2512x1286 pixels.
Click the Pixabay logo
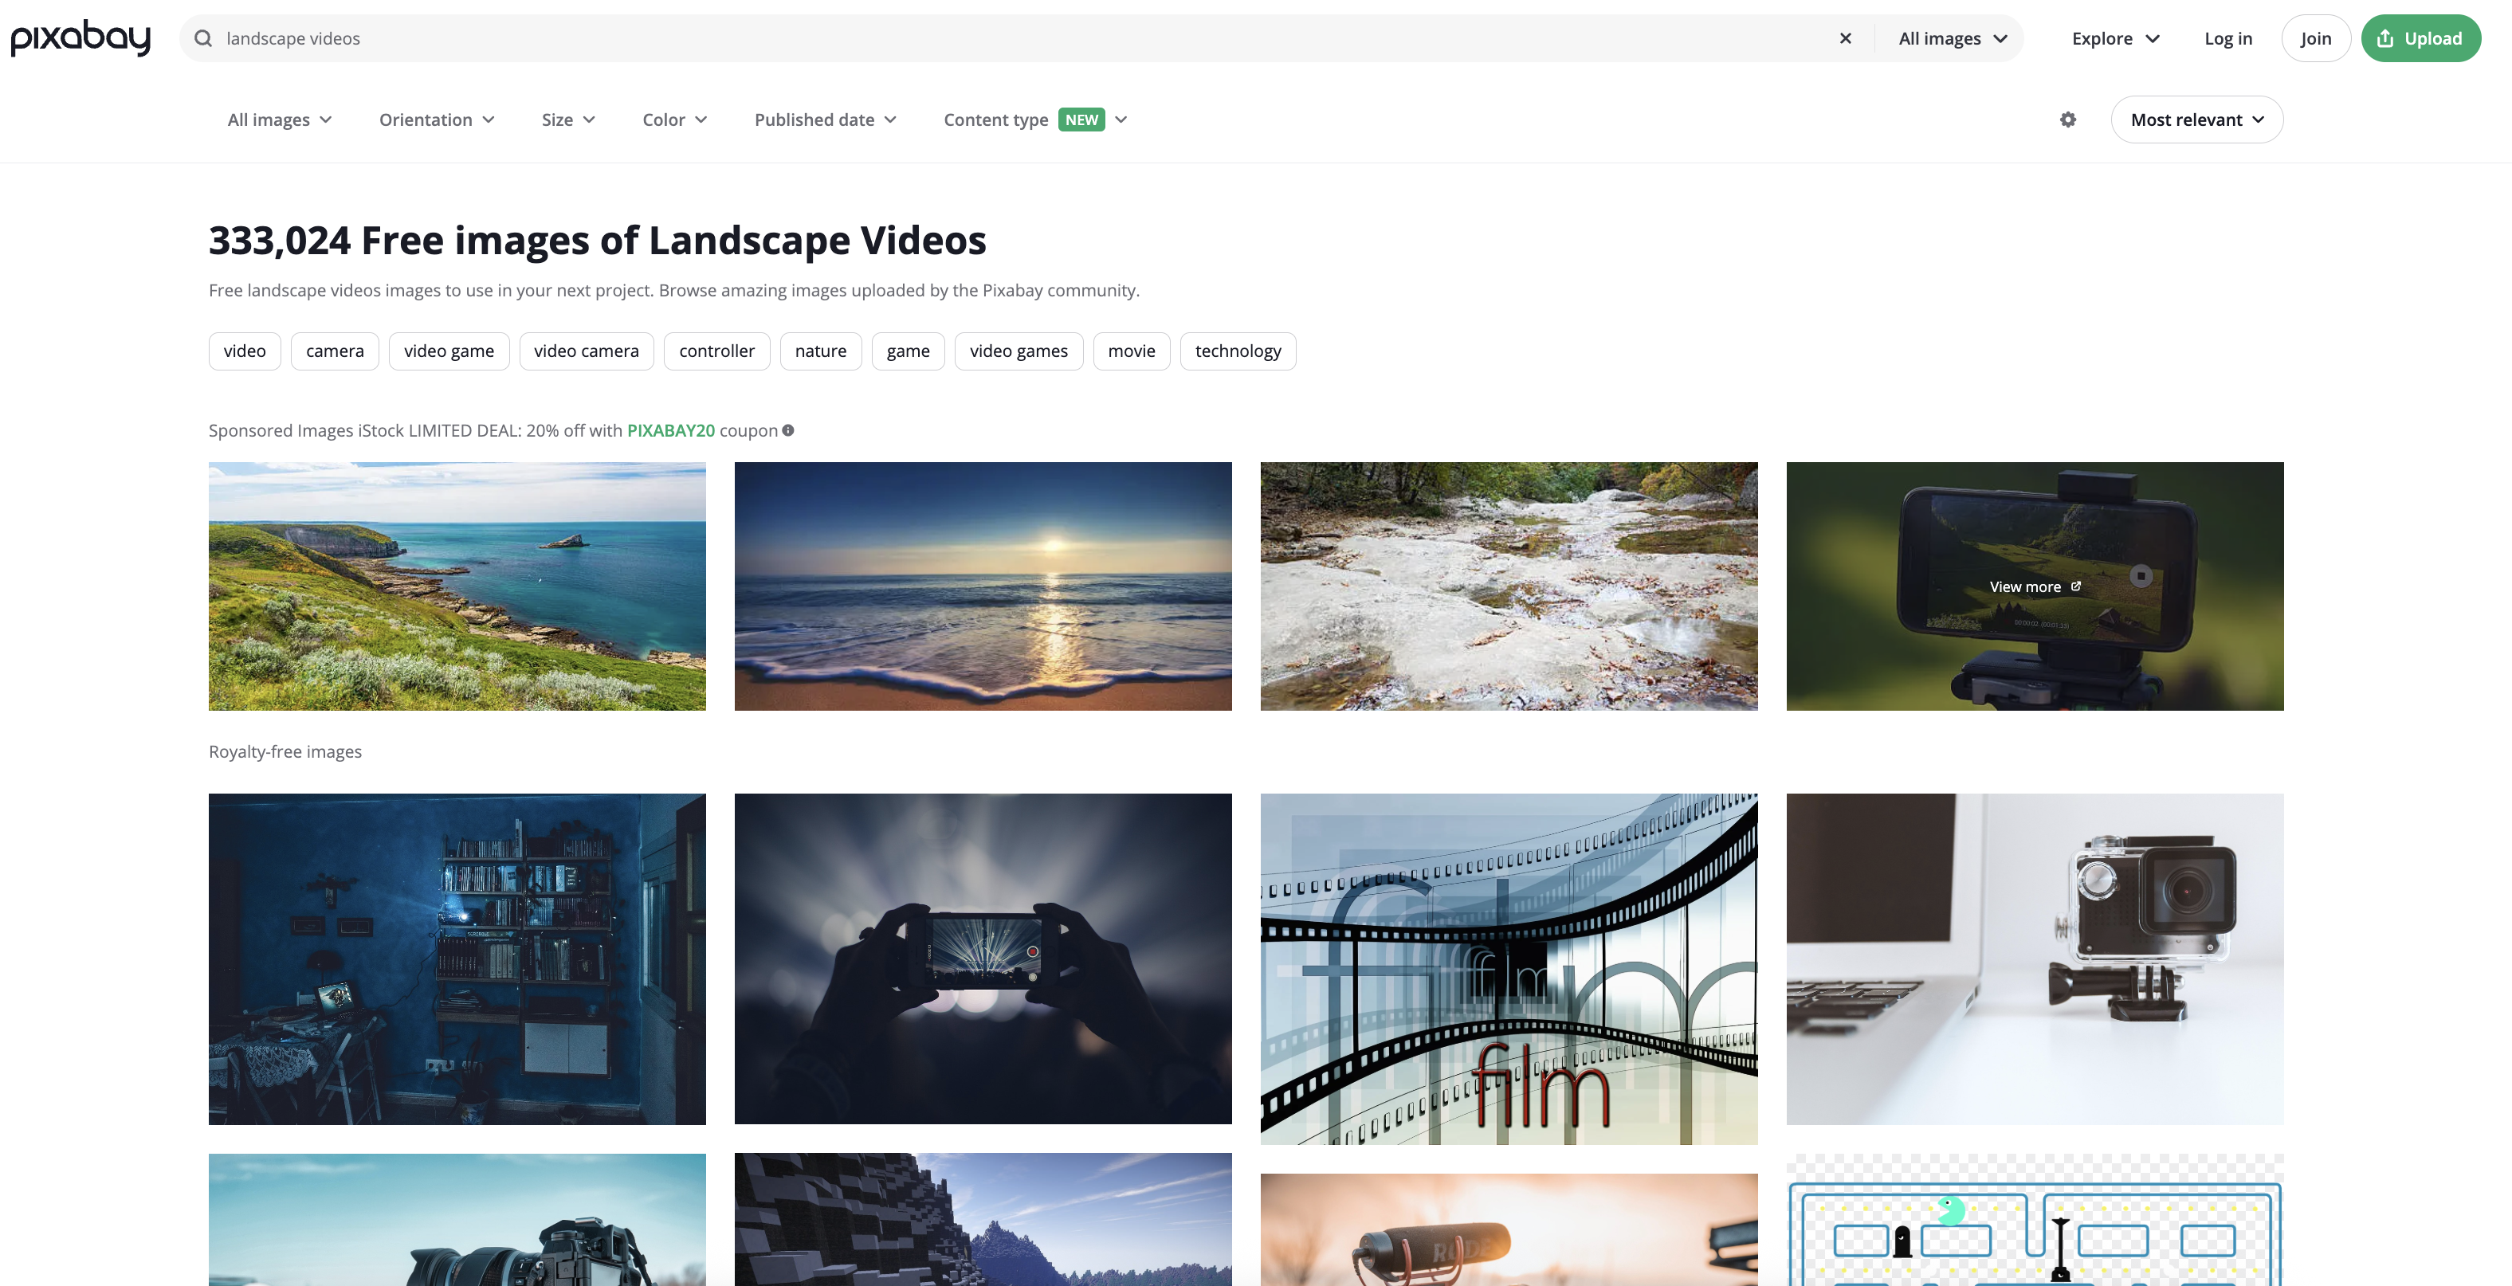point(80,38)
